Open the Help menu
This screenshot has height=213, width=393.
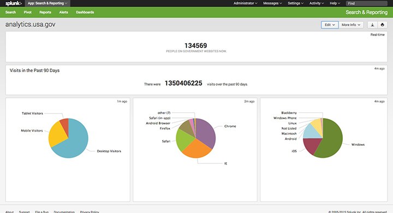point(335,3)
